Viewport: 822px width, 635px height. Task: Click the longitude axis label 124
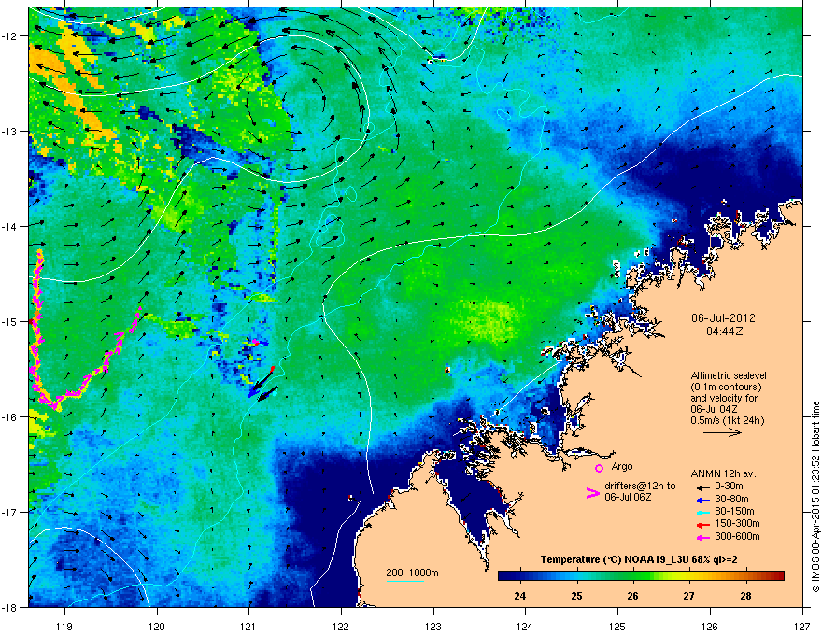tap(525, 627)
